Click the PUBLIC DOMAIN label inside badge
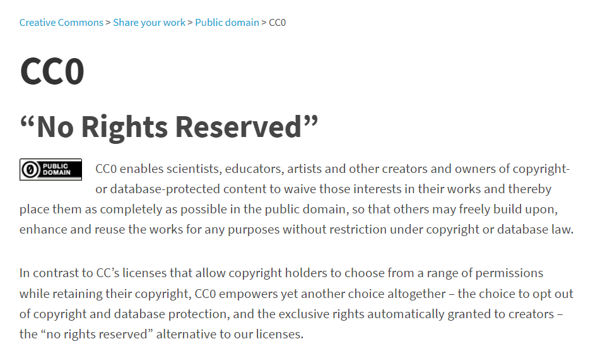Screen dimensions: 593x351 pyautogui.click(x=56, y=169)
